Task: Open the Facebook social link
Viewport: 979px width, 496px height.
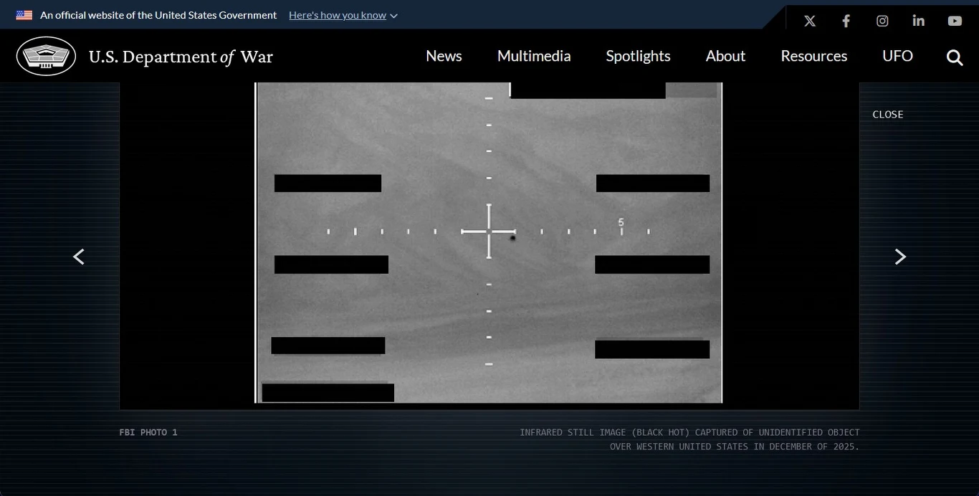Action: coord(846,21)
